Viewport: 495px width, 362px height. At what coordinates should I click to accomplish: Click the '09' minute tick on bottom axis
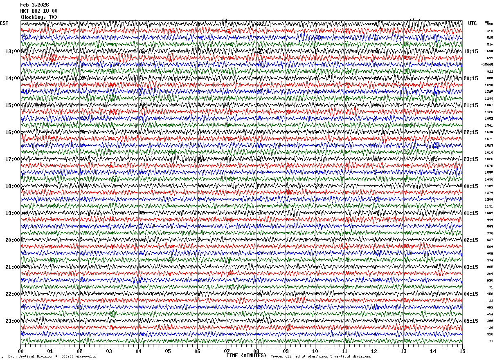coord(286,351)
